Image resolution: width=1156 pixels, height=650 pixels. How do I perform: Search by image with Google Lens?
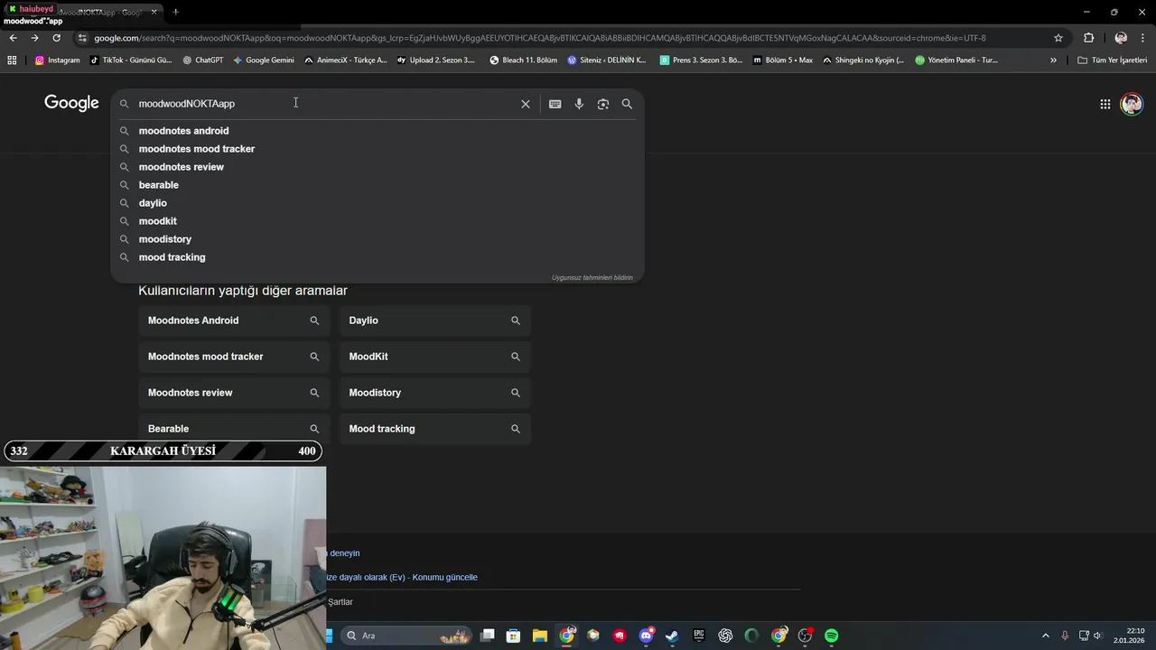pyautogui.click(x=603, y=104)
